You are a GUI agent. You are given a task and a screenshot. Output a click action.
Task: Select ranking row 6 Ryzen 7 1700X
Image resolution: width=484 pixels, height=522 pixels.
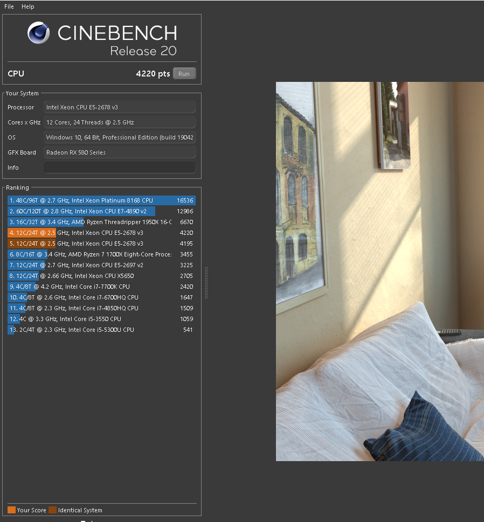pos(101,254)
